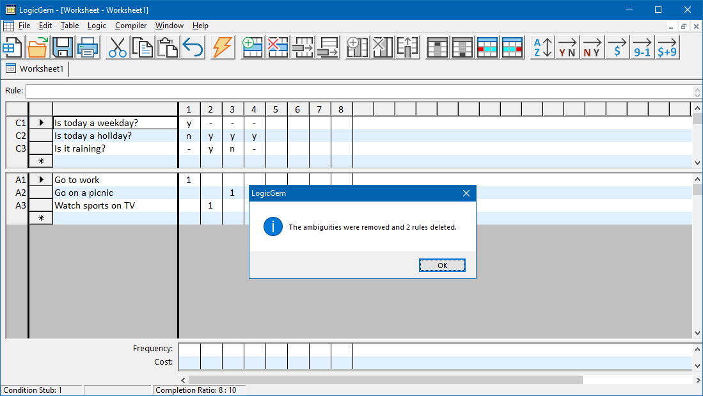703x396 pixels.
Task: Click the Go to work rule 1 cell
Action: tap(189, 180)
